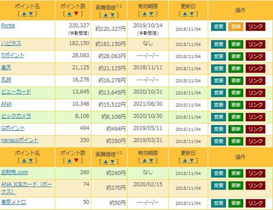
Task: Sort 更新日 ascending in lower header
Action: [185, 160]
